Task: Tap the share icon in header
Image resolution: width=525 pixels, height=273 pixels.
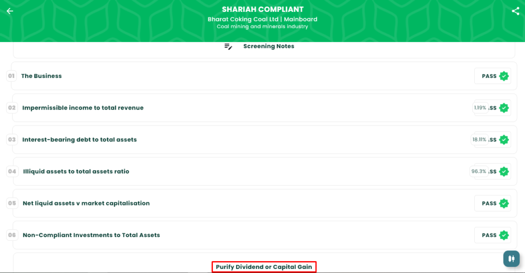Action: (515, 11)
